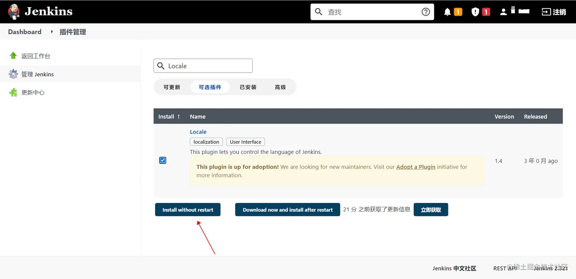
Task: Go to Dashboard breadcrumb
Action: point(25,32)
